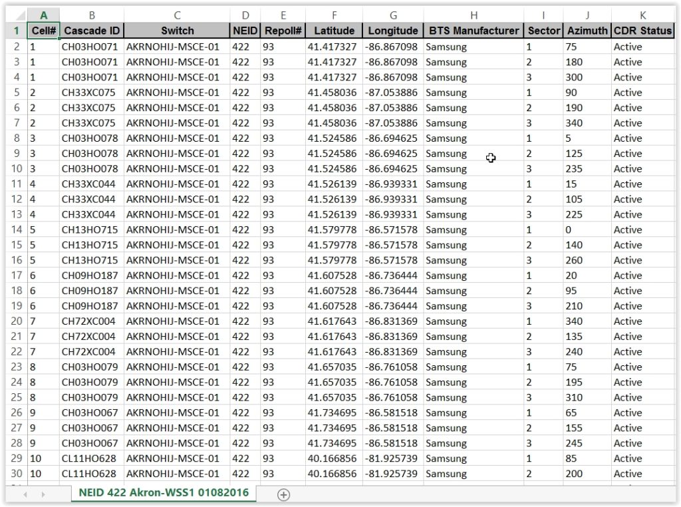Viewport: 681px width, 507px height.
Task: Click the Add Sheet plus icon
Action: [283, 494]
